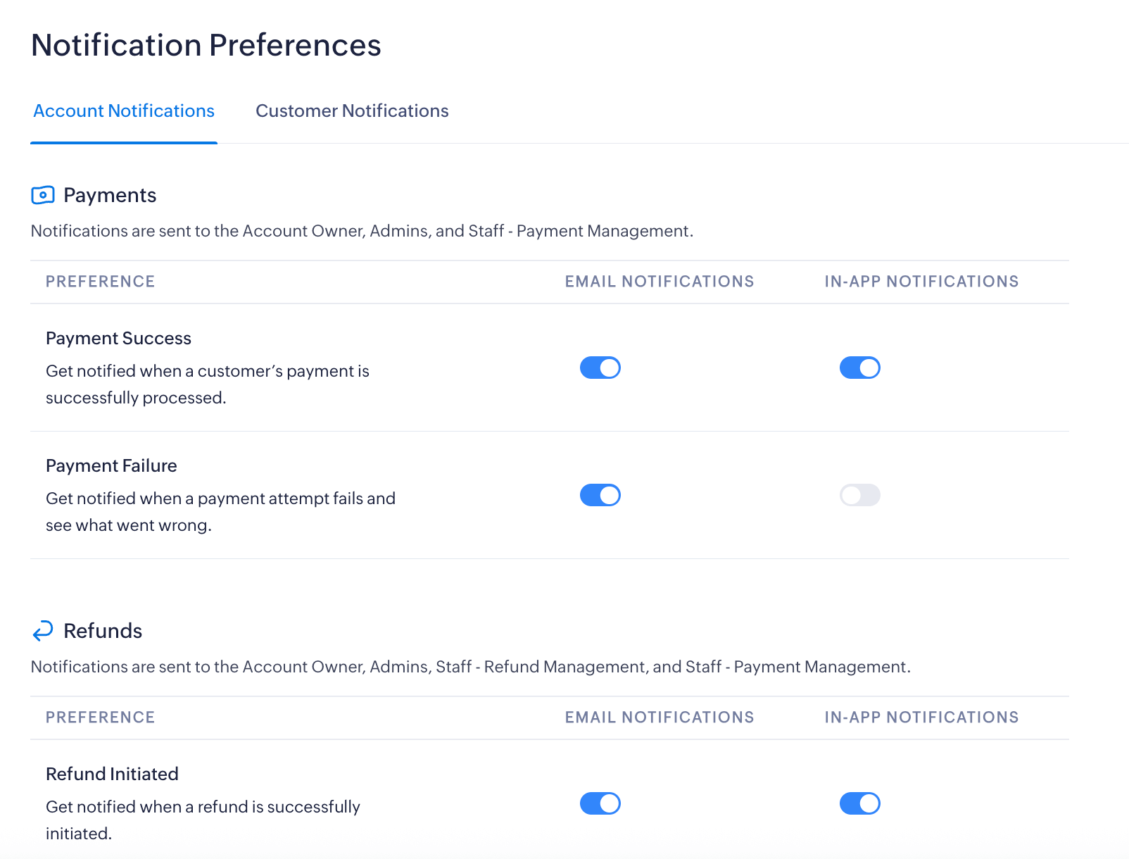Switch to the Customer Notifications tab
Screen dimensions: 1129x859
[x=352, y=111]
